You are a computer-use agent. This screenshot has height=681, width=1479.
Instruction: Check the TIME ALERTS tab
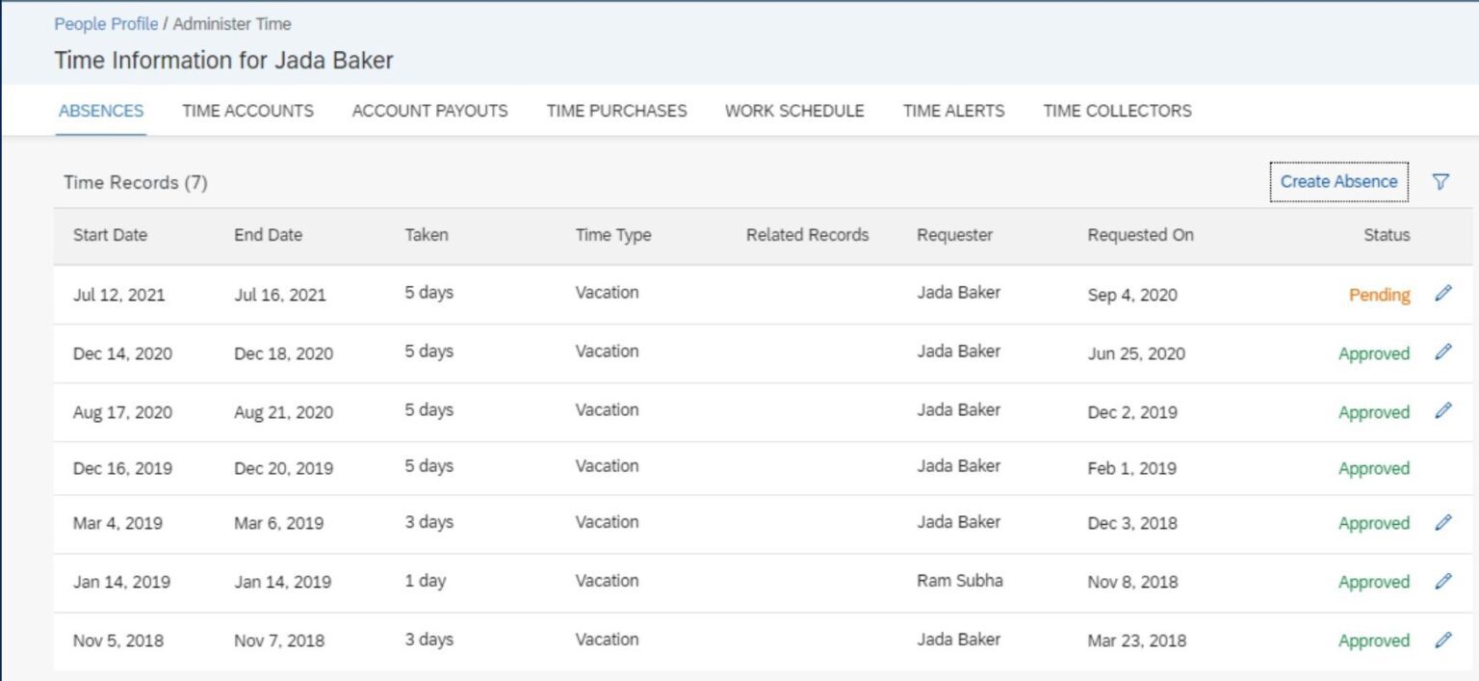952,111
